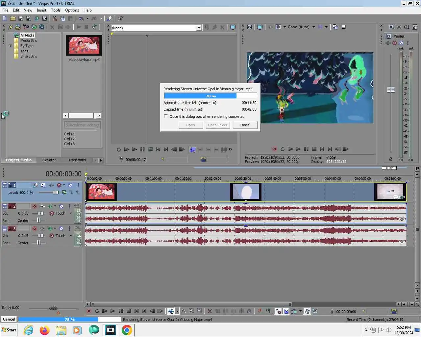The height and width of the screenshot is (337, 421).
Task: Click the Save project icon
Action: [20, 18]
